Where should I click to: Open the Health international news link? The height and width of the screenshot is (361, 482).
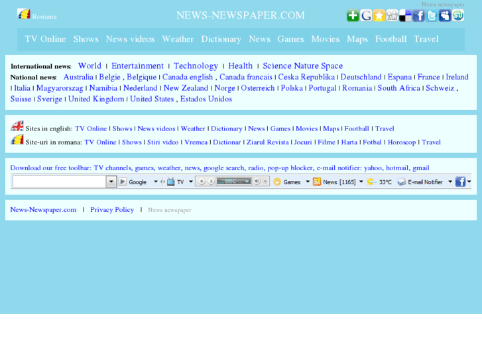(x=241, y=66)
